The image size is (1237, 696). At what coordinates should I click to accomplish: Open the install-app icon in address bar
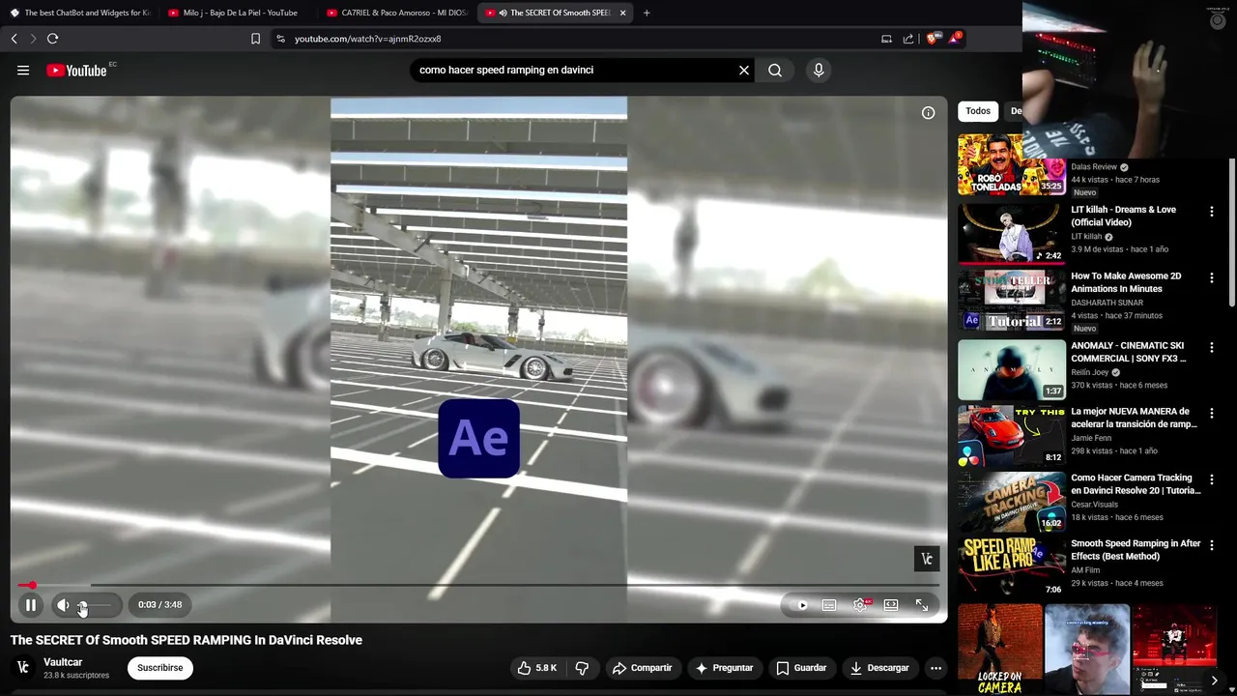pos(886,39)
